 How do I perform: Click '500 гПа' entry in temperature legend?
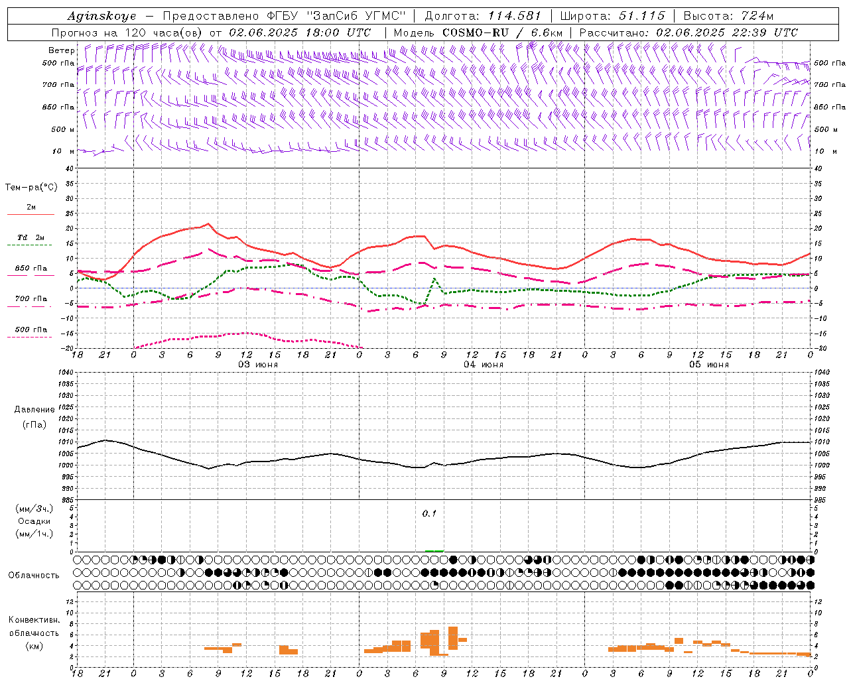point(31,330)
